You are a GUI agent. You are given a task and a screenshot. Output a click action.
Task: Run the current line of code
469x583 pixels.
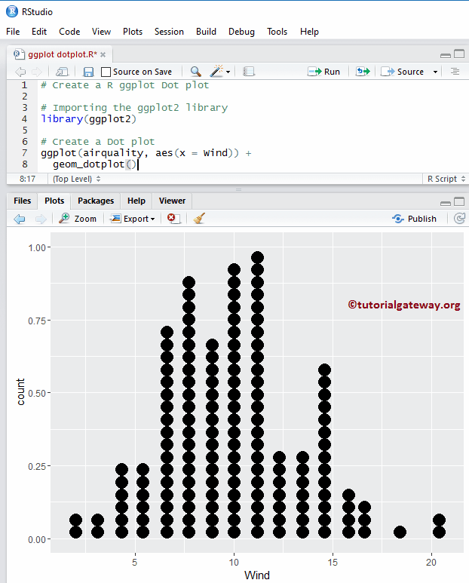point(323,72)
